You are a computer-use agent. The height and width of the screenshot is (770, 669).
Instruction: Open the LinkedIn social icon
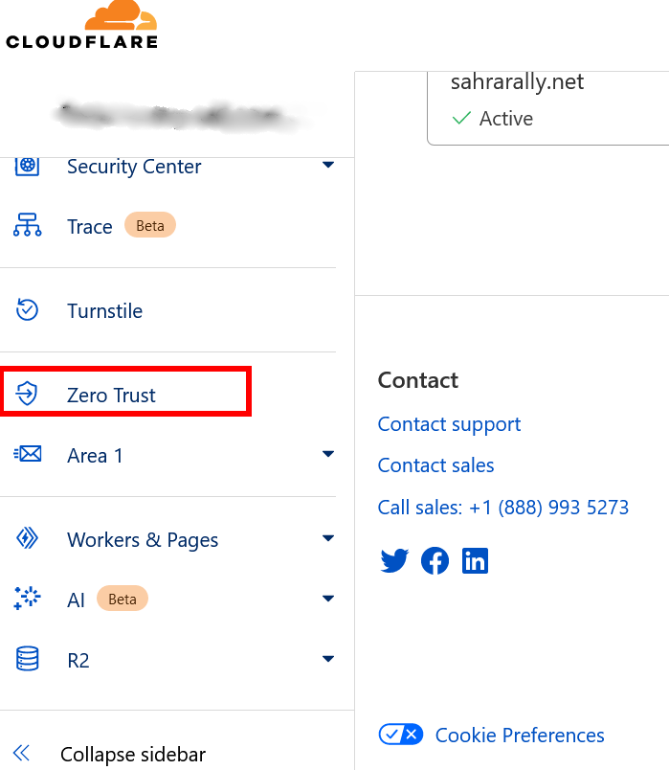[475, 560]
